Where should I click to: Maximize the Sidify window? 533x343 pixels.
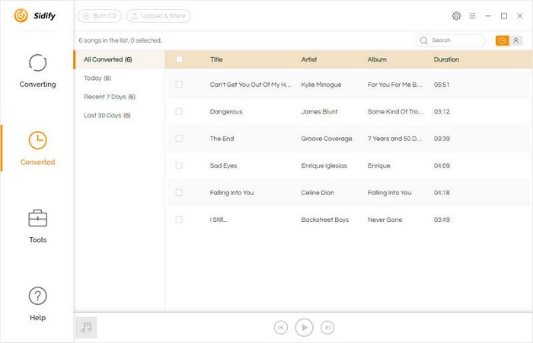point(504,16)
